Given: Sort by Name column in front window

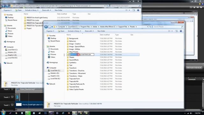Looking at the screenshot, I should 69,35.
